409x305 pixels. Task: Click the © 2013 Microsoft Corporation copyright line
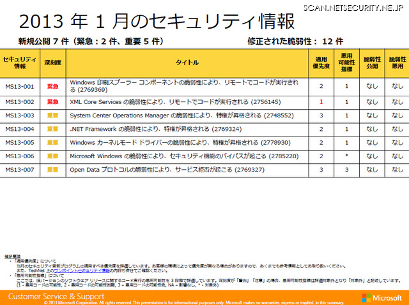coord(194,302)
